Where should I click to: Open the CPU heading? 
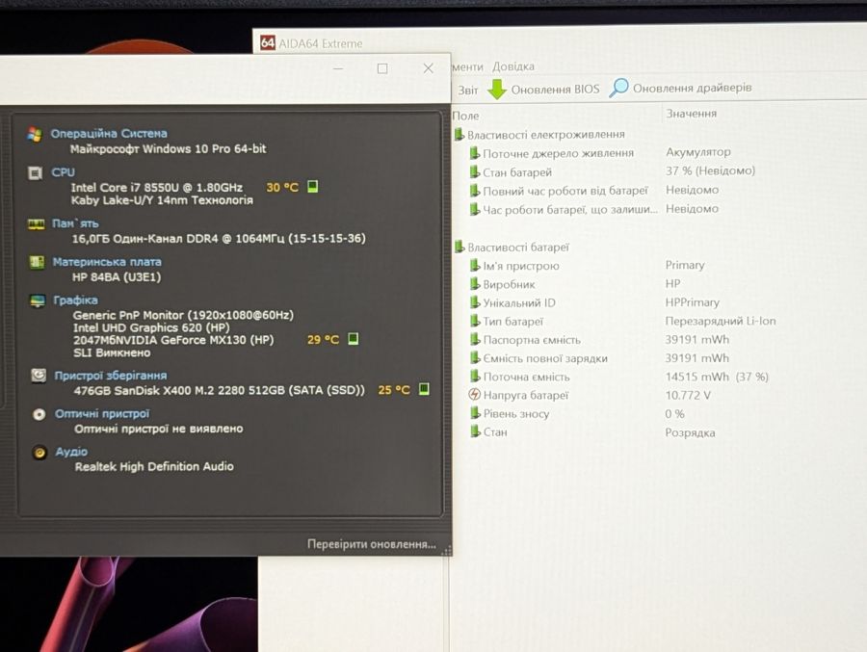point(63,172)
